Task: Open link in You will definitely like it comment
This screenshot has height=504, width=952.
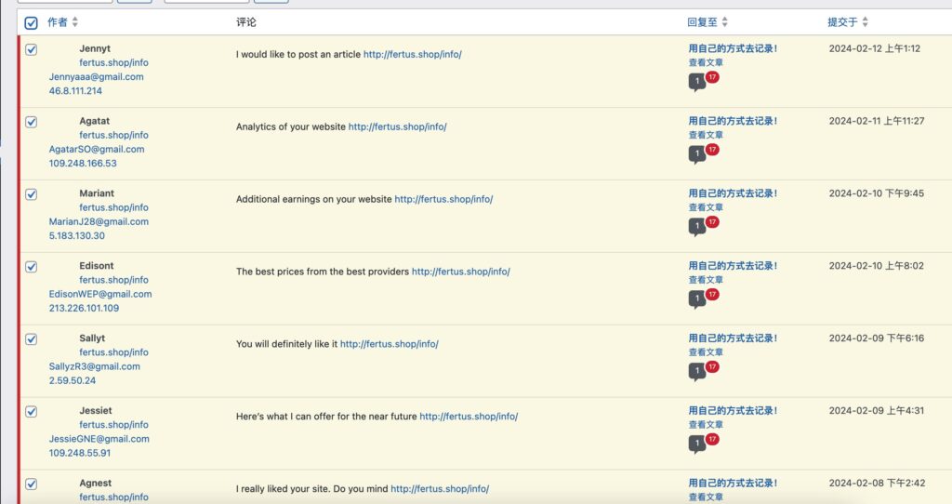Action: click(390, 344)
